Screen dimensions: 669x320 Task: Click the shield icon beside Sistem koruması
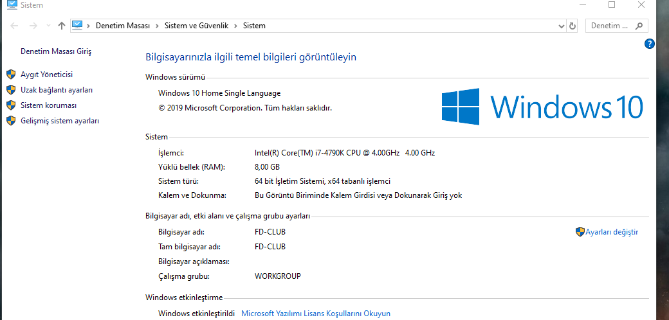pos(11,105)
